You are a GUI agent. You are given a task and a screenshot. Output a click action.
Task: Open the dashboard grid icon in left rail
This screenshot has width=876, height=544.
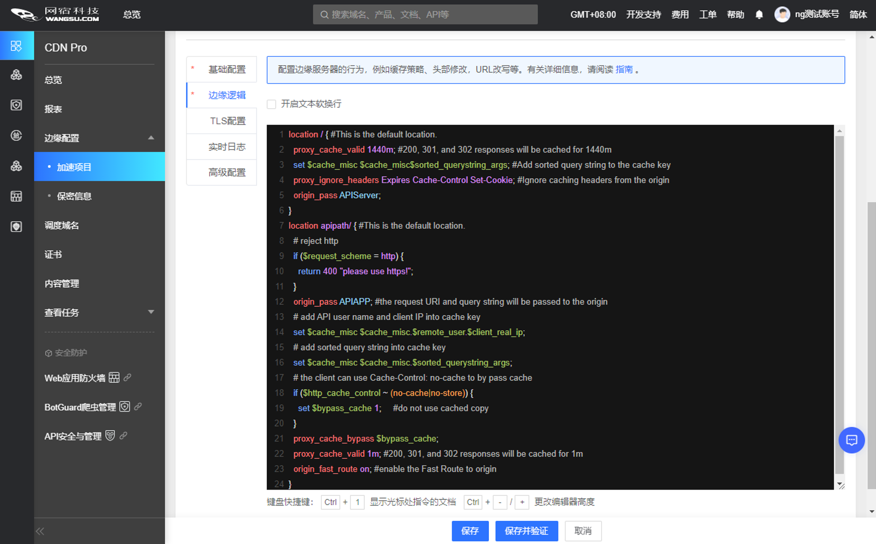(x=16, y=46)
